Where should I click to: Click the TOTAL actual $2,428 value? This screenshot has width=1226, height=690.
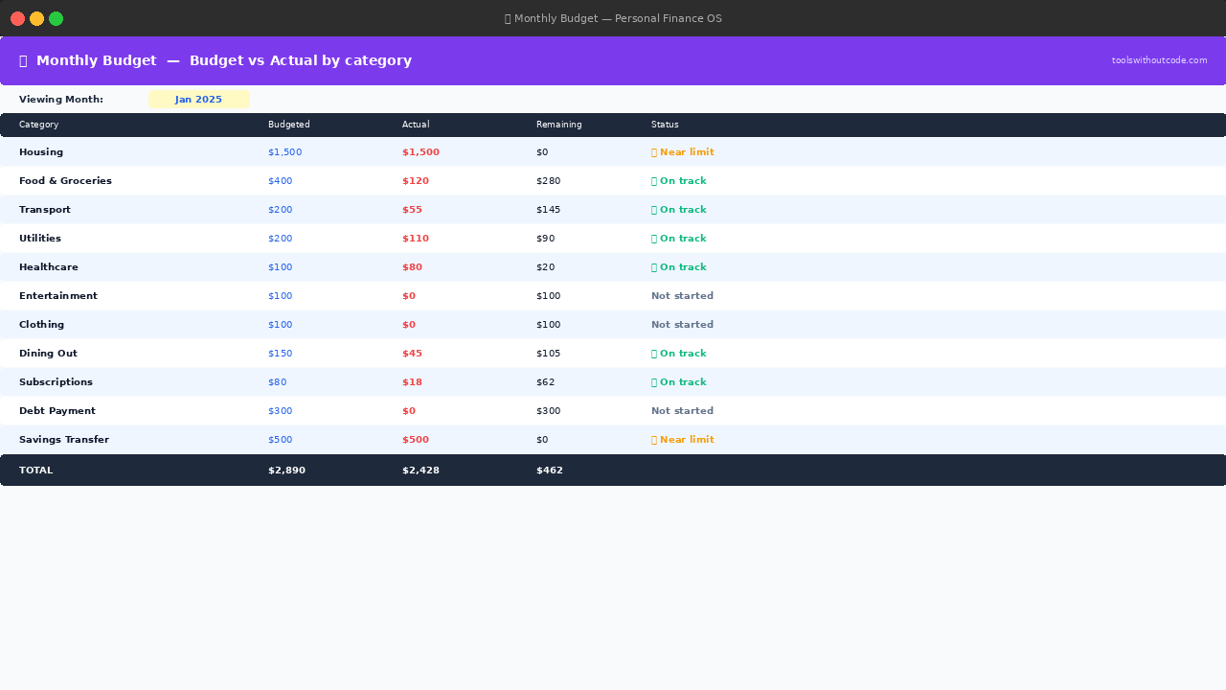(421, 471)
